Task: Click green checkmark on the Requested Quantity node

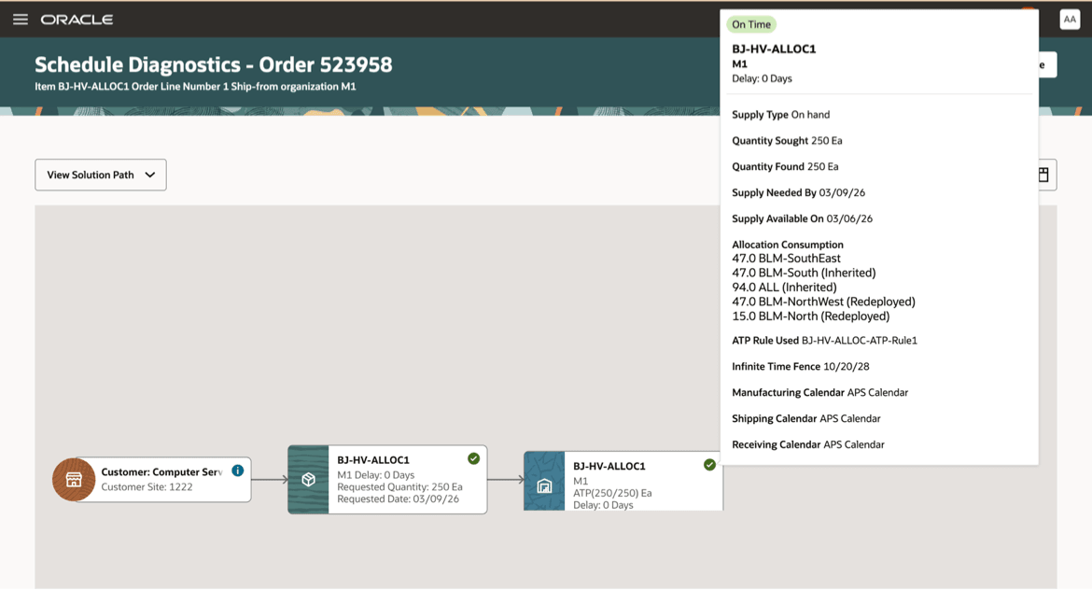Action: [x=473, y=458]
